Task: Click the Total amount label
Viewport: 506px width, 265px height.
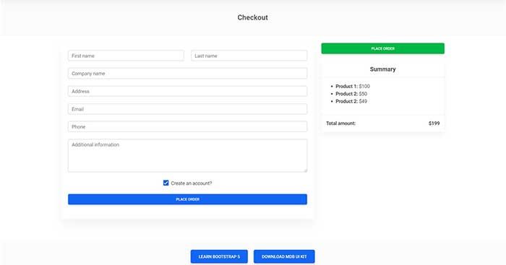Action: [340, 123]
